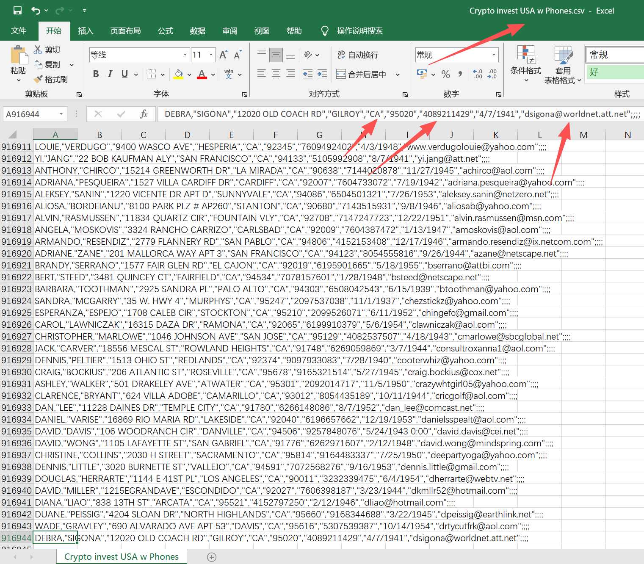Click the Format Painter (格式刷) icon
The width and height of the screenshot is (644, 564).
(x=38, y=79)
